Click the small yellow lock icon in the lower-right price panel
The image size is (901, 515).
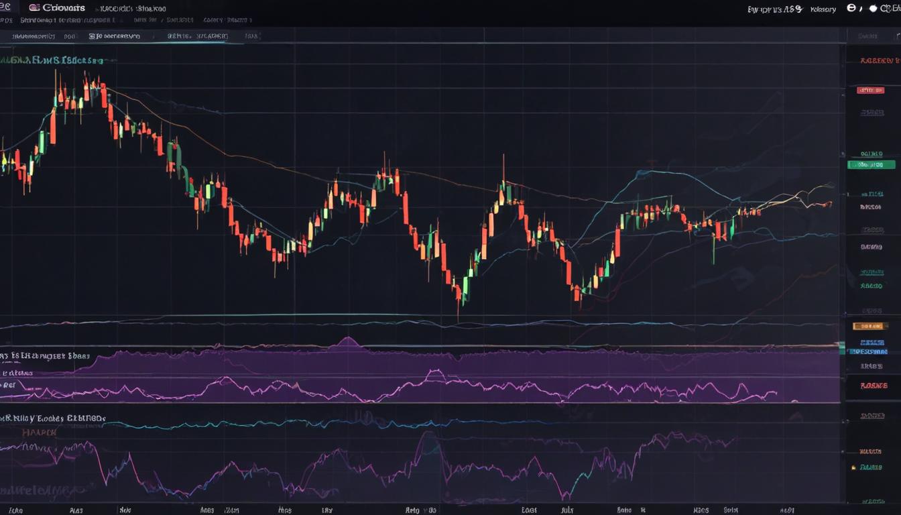coord(853,467)
